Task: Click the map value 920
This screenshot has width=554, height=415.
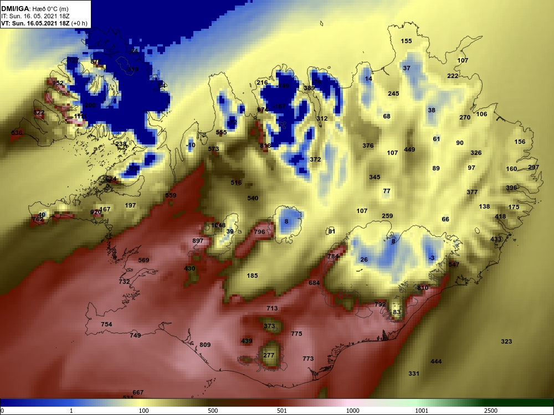Action: pyautogui.click(x=95, y=212)
